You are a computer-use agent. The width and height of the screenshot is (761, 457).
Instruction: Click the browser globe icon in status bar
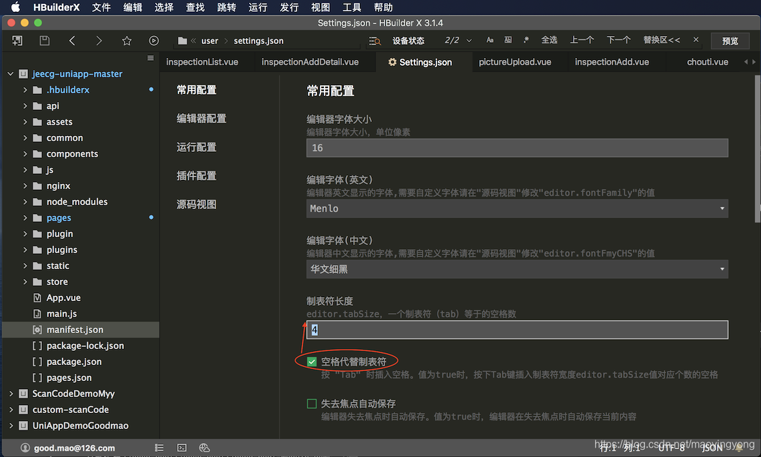205,448
